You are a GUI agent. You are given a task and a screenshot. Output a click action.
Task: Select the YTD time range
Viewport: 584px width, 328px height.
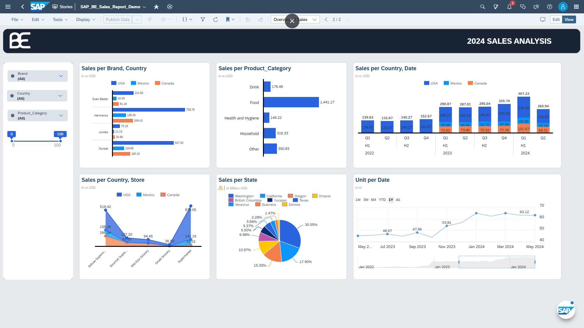tap(382, 200)
